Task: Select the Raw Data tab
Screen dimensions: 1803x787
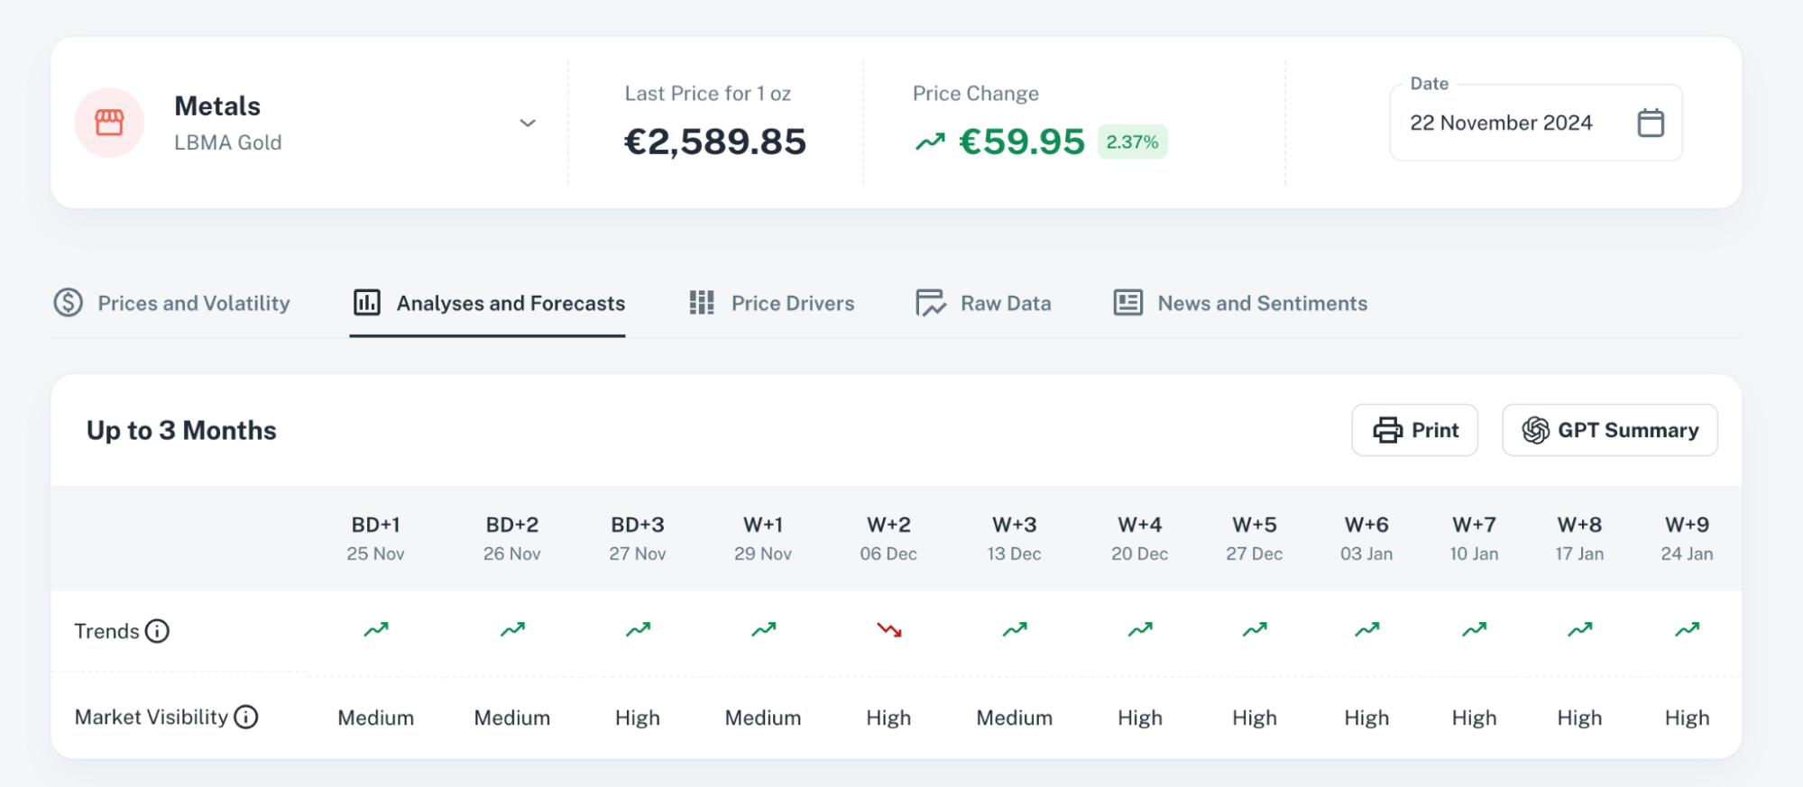Action: 983,303
